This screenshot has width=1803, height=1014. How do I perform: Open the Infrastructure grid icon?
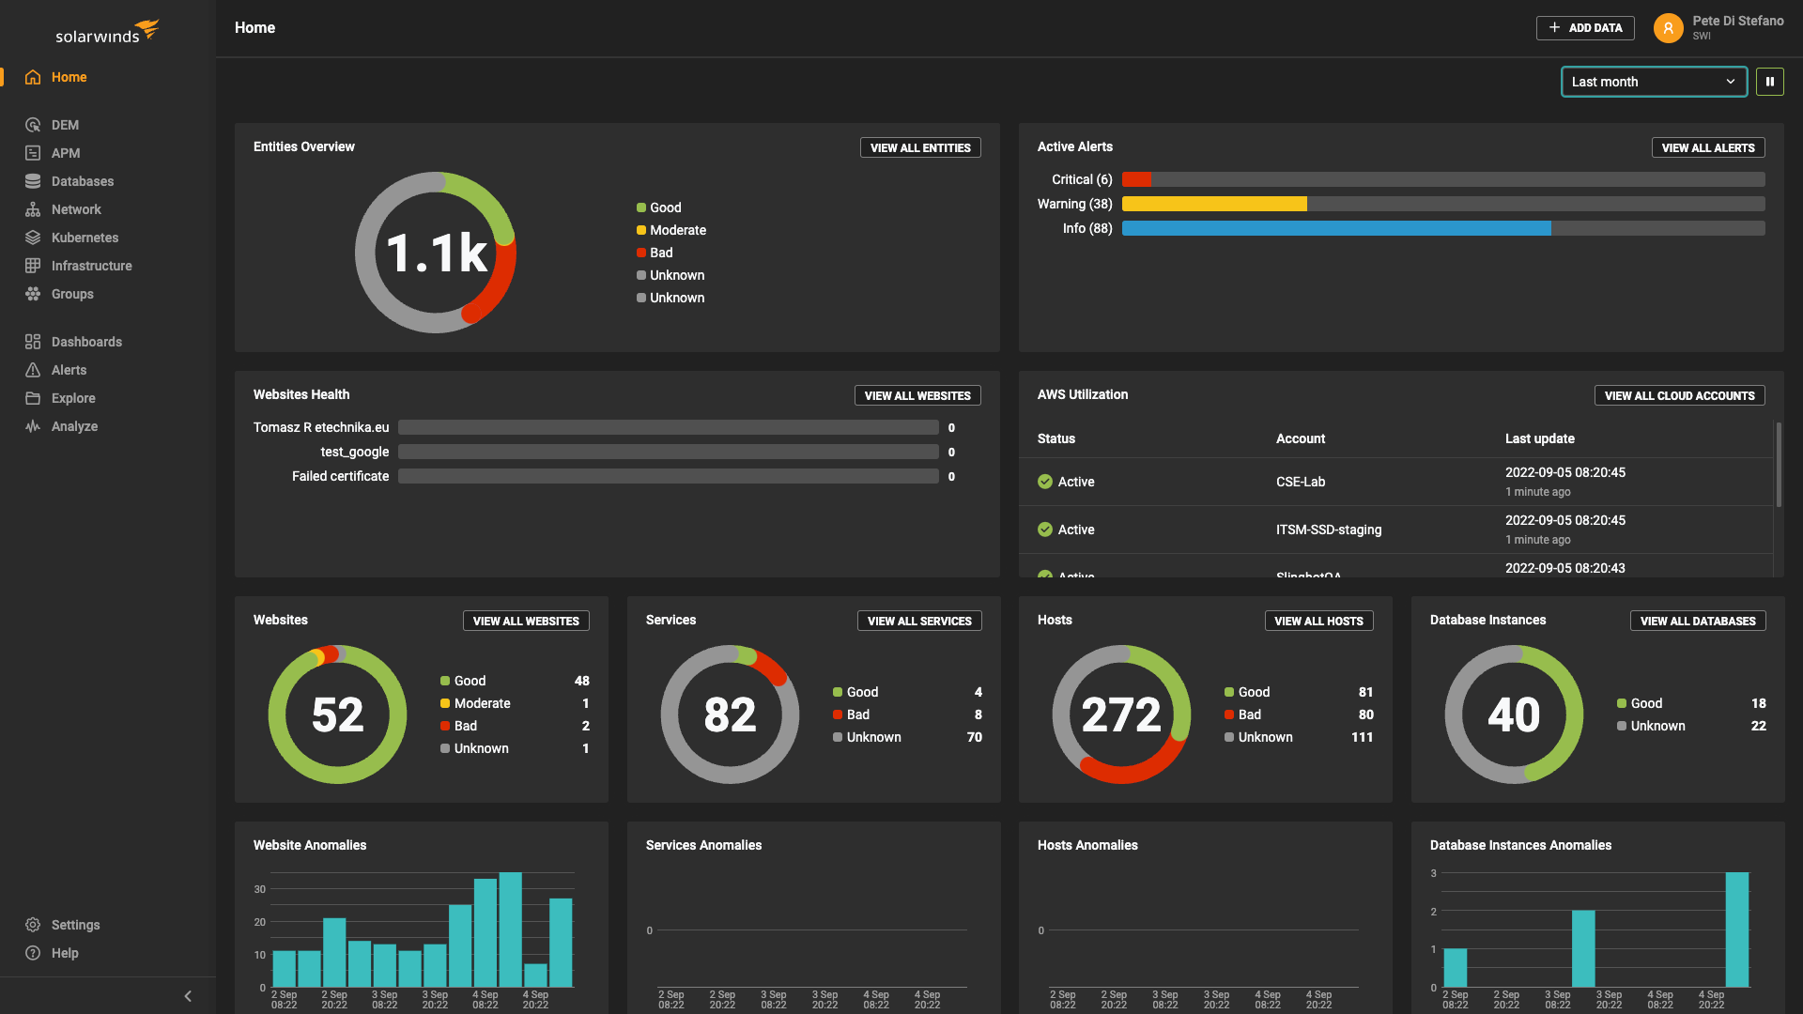pyautogui.click(x=33, y=266)
